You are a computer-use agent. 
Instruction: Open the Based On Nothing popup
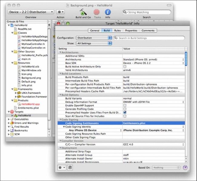(166, 168)
